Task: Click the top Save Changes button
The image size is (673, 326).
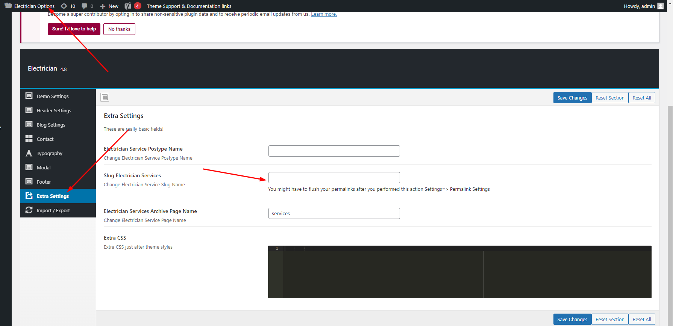Action: click(572, 98)
